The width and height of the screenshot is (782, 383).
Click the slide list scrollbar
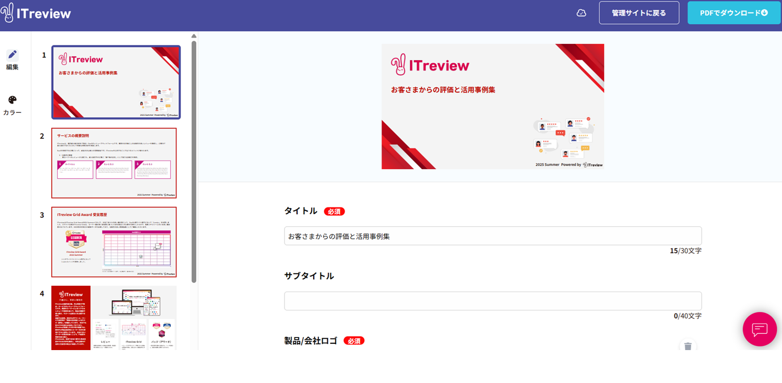[194, 161]
